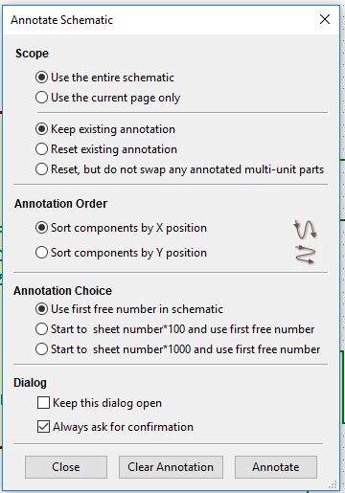Close the Annotate Schematic dialog window
The width and height of the screenshot is (345, 493).
[325, 19]
